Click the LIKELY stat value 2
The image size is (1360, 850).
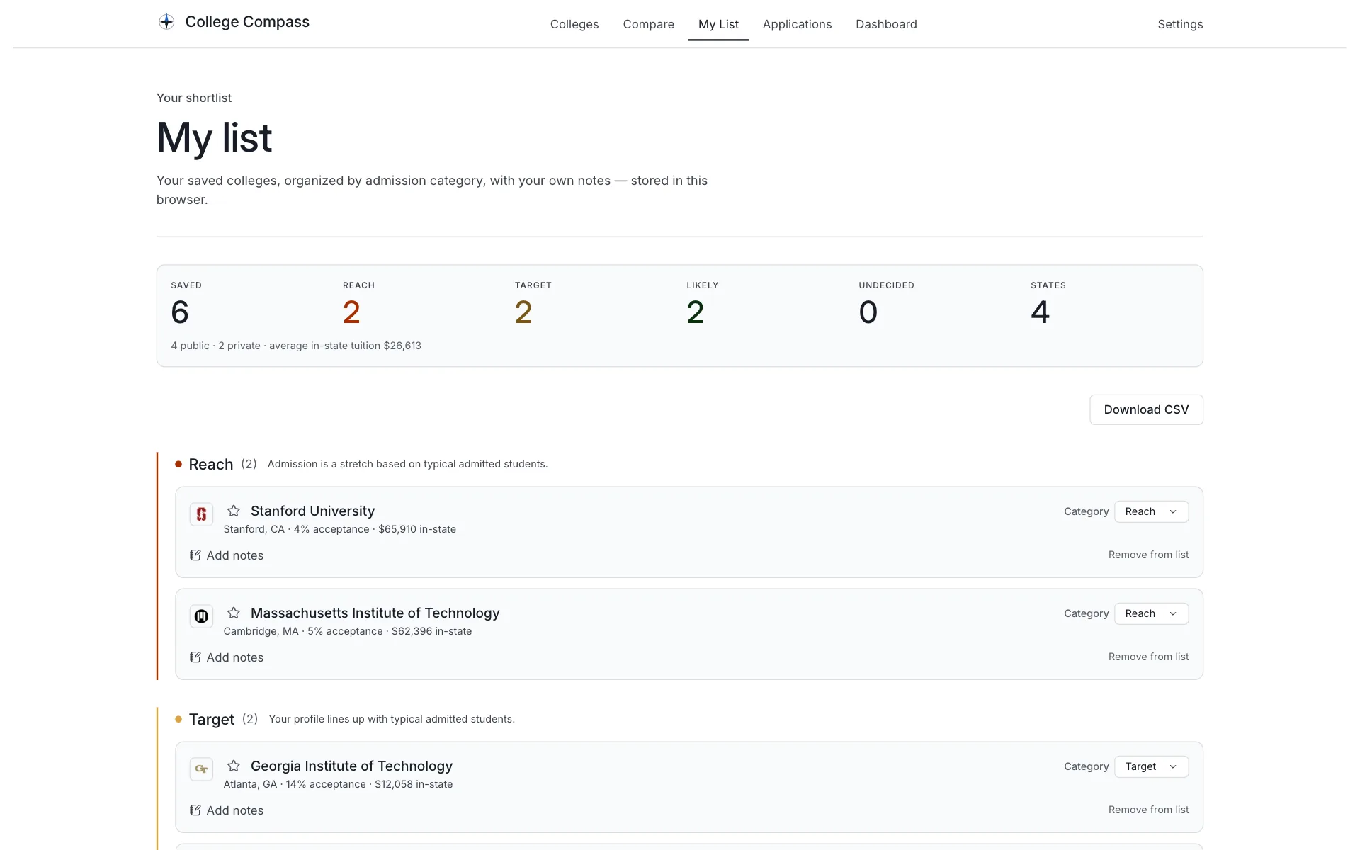coord(696,312)
